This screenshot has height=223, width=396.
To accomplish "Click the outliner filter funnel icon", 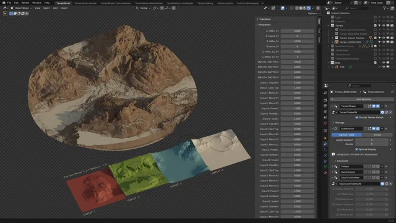I will pyautogui.click(x=385, y=8).
